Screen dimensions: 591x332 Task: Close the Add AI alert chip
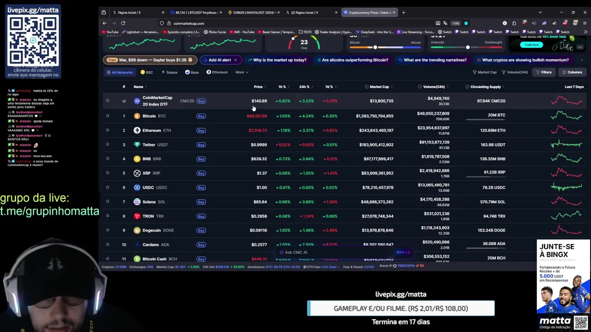tap(235, 60)
